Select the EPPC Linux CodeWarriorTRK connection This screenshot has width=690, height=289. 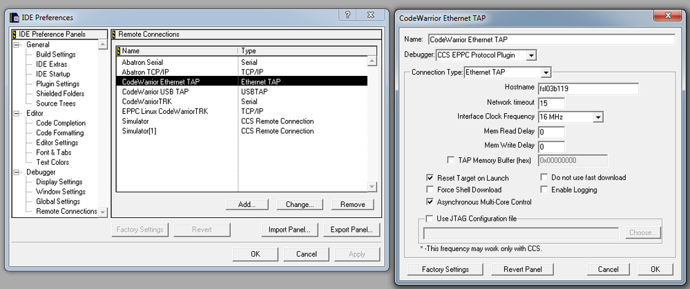pos(242,111)
